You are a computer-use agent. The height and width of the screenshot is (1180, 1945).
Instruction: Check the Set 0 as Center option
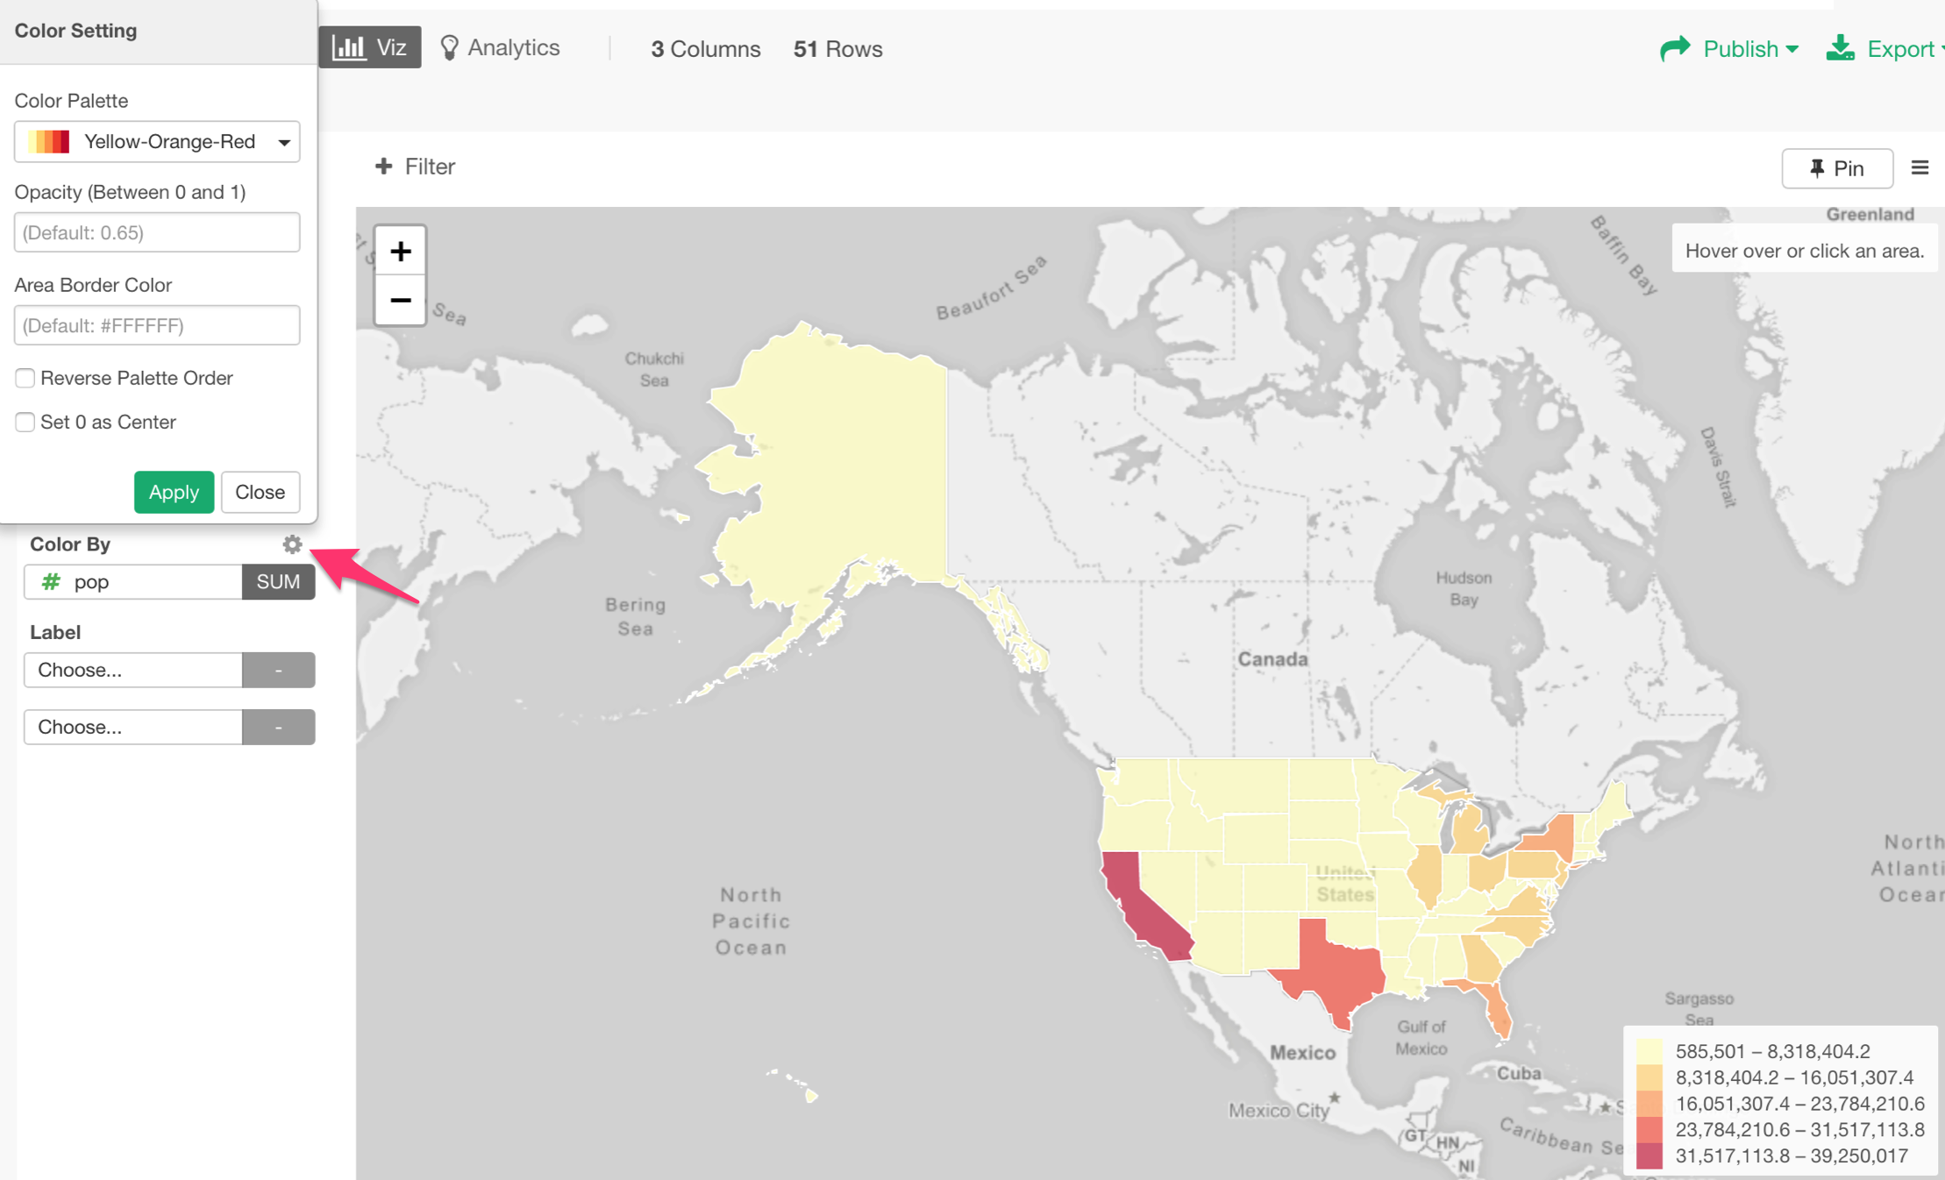click(25, 422)
